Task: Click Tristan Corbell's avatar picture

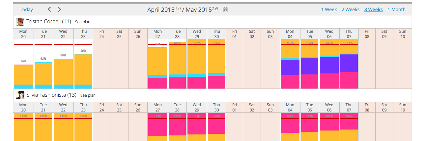Action: 20,22
